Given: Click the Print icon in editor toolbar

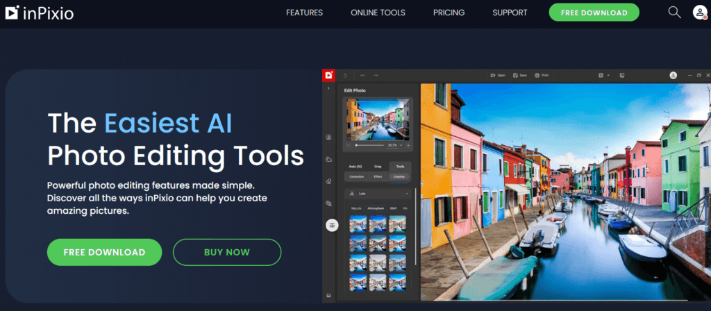Looking at the screenshot, I should (541, 75).
